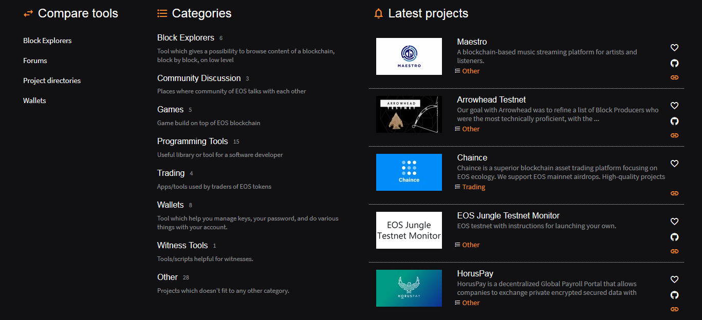Click the Other label under Arrowhead Testnet
The image size is (702, 320).
click(471, 129)
